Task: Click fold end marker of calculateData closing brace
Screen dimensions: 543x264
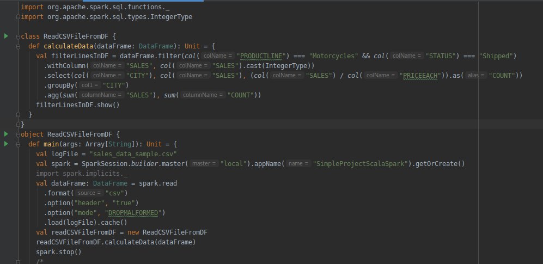Action: (x=19, y=114)
